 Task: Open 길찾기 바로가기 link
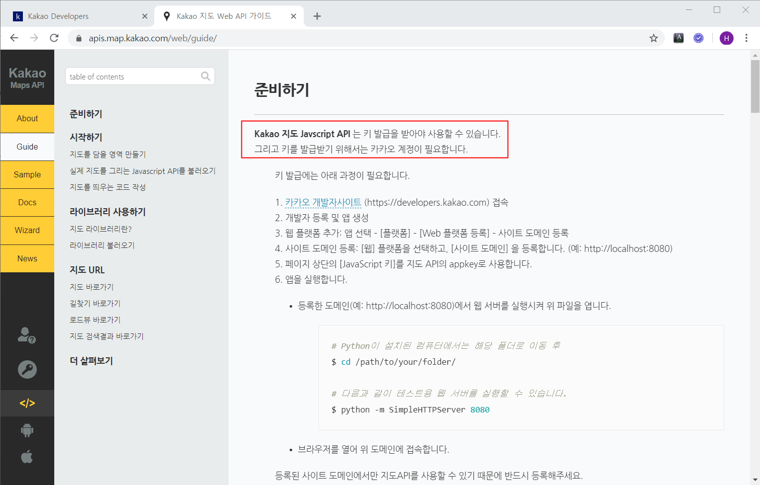click(x=95, y=304)
